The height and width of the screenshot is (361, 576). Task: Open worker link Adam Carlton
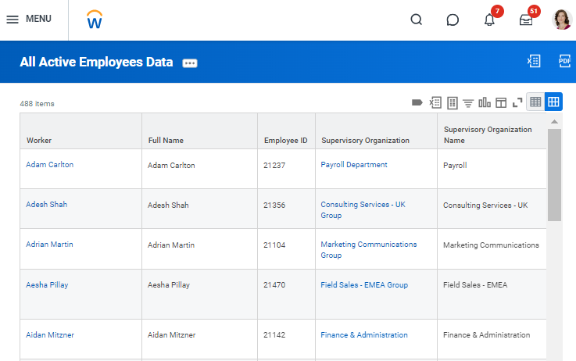click(x=49, y=165)
